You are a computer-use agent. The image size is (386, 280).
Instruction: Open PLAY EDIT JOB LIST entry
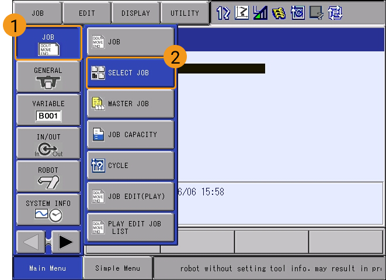click(130, 228)
